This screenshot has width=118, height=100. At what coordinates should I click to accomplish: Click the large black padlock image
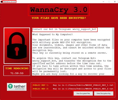(17, 46)
